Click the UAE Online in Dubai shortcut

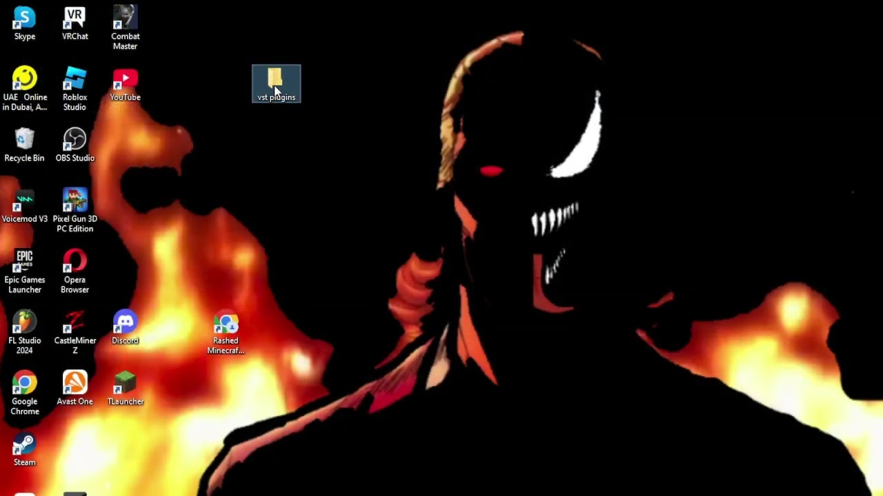(24, 90)
